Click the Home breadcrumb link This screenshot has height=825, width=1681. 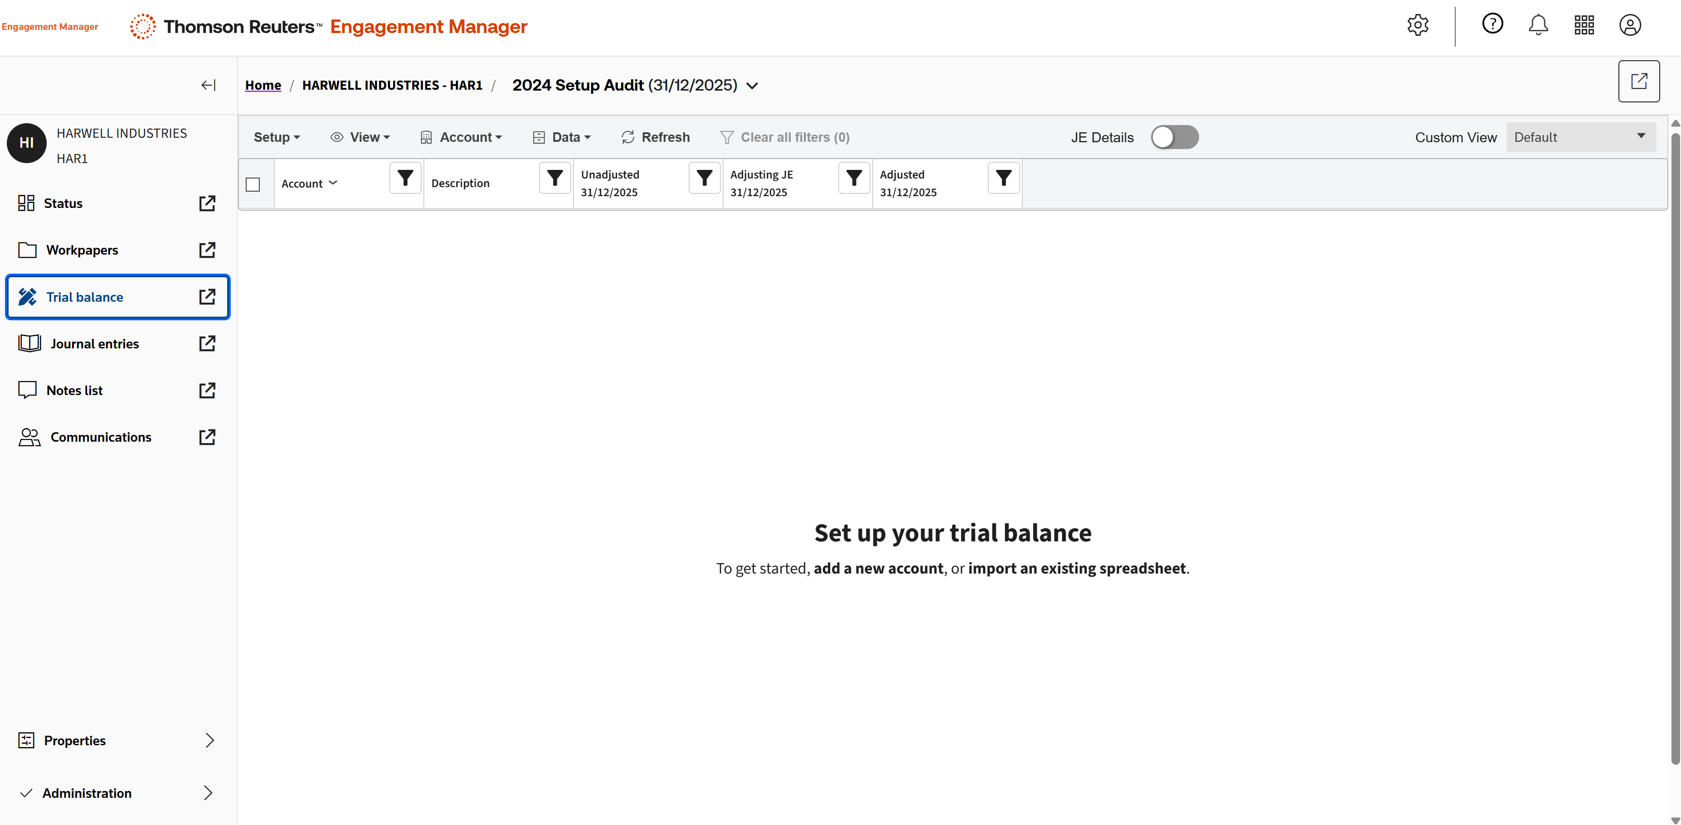tap(263, 86)
